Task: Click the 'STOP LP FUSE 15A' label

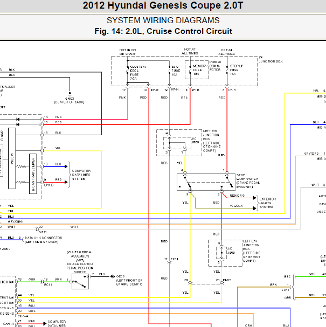Action: (x=237, y=70)
